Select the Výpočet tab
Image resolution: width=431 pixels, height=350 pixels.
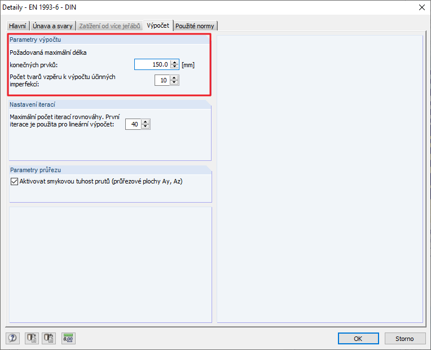(158, 25)
